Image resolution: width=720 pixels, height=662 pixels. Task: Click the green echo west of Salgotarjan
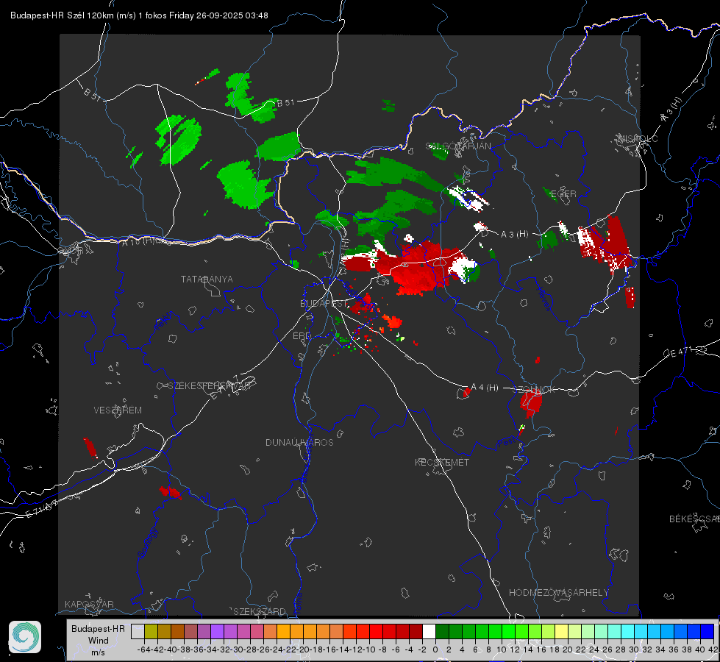(x=396, y=174)
